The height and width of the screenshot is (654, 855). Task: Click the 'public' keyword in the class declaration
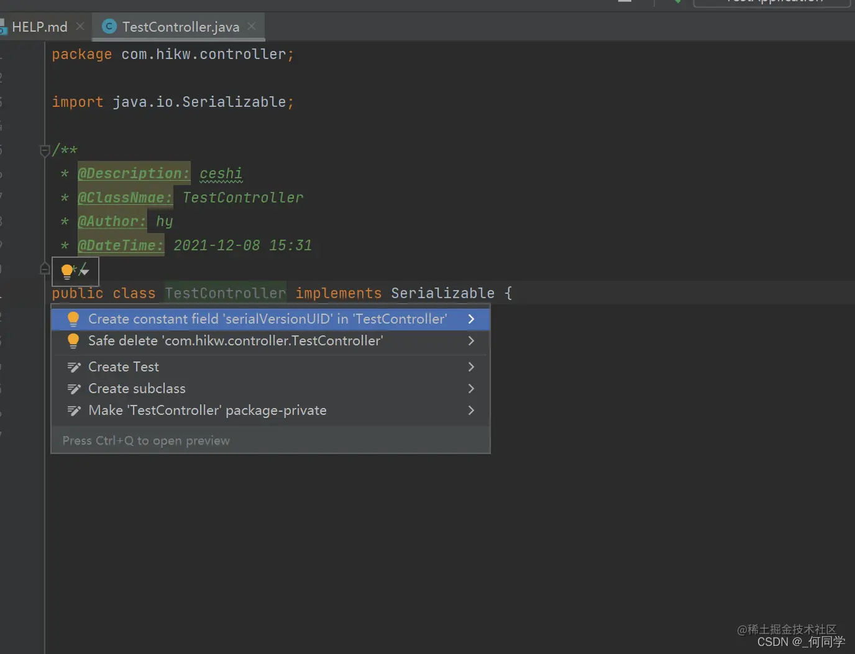pos(78,293)
